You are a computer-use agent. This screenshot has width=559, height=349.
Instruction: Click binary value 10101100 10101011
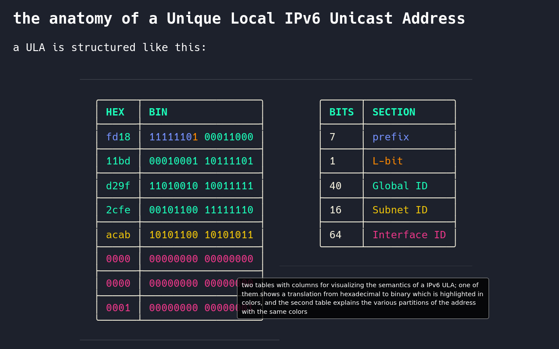(201, 235)
